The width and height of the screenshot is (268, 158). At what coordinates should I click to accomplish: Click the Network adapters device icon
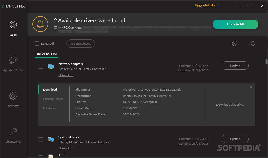[51, 66]
